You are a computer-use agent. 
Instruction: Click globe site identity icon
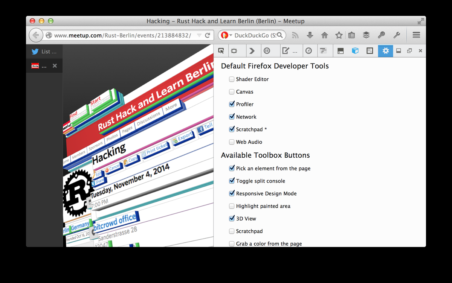point(49,35)
